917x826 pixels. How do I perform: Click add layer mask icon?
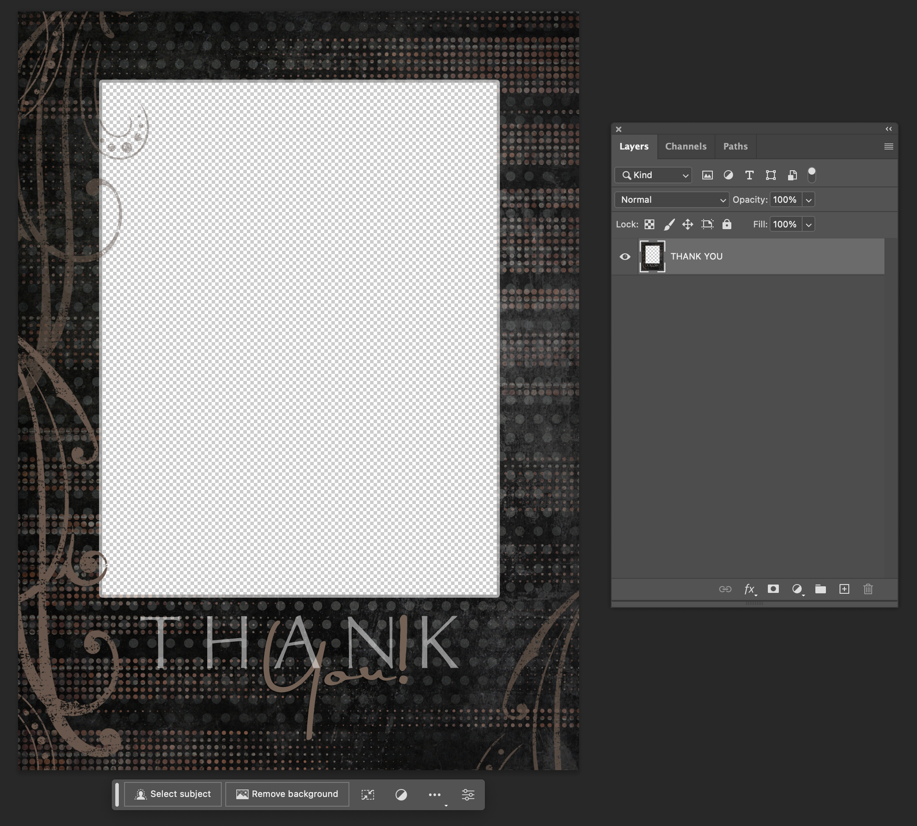(773, 589)
